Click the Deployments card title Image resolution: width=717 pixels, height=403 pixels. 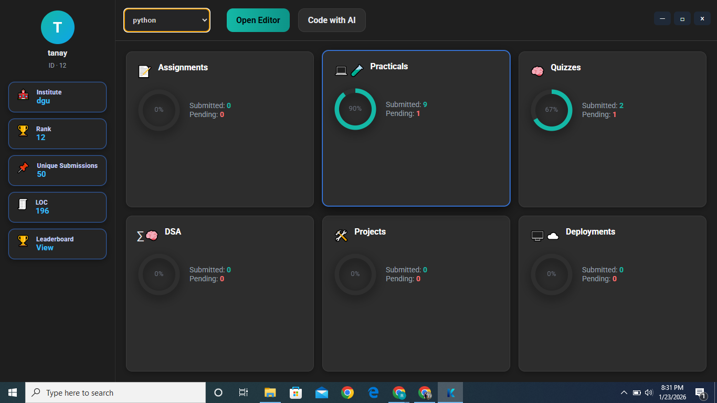591,231
